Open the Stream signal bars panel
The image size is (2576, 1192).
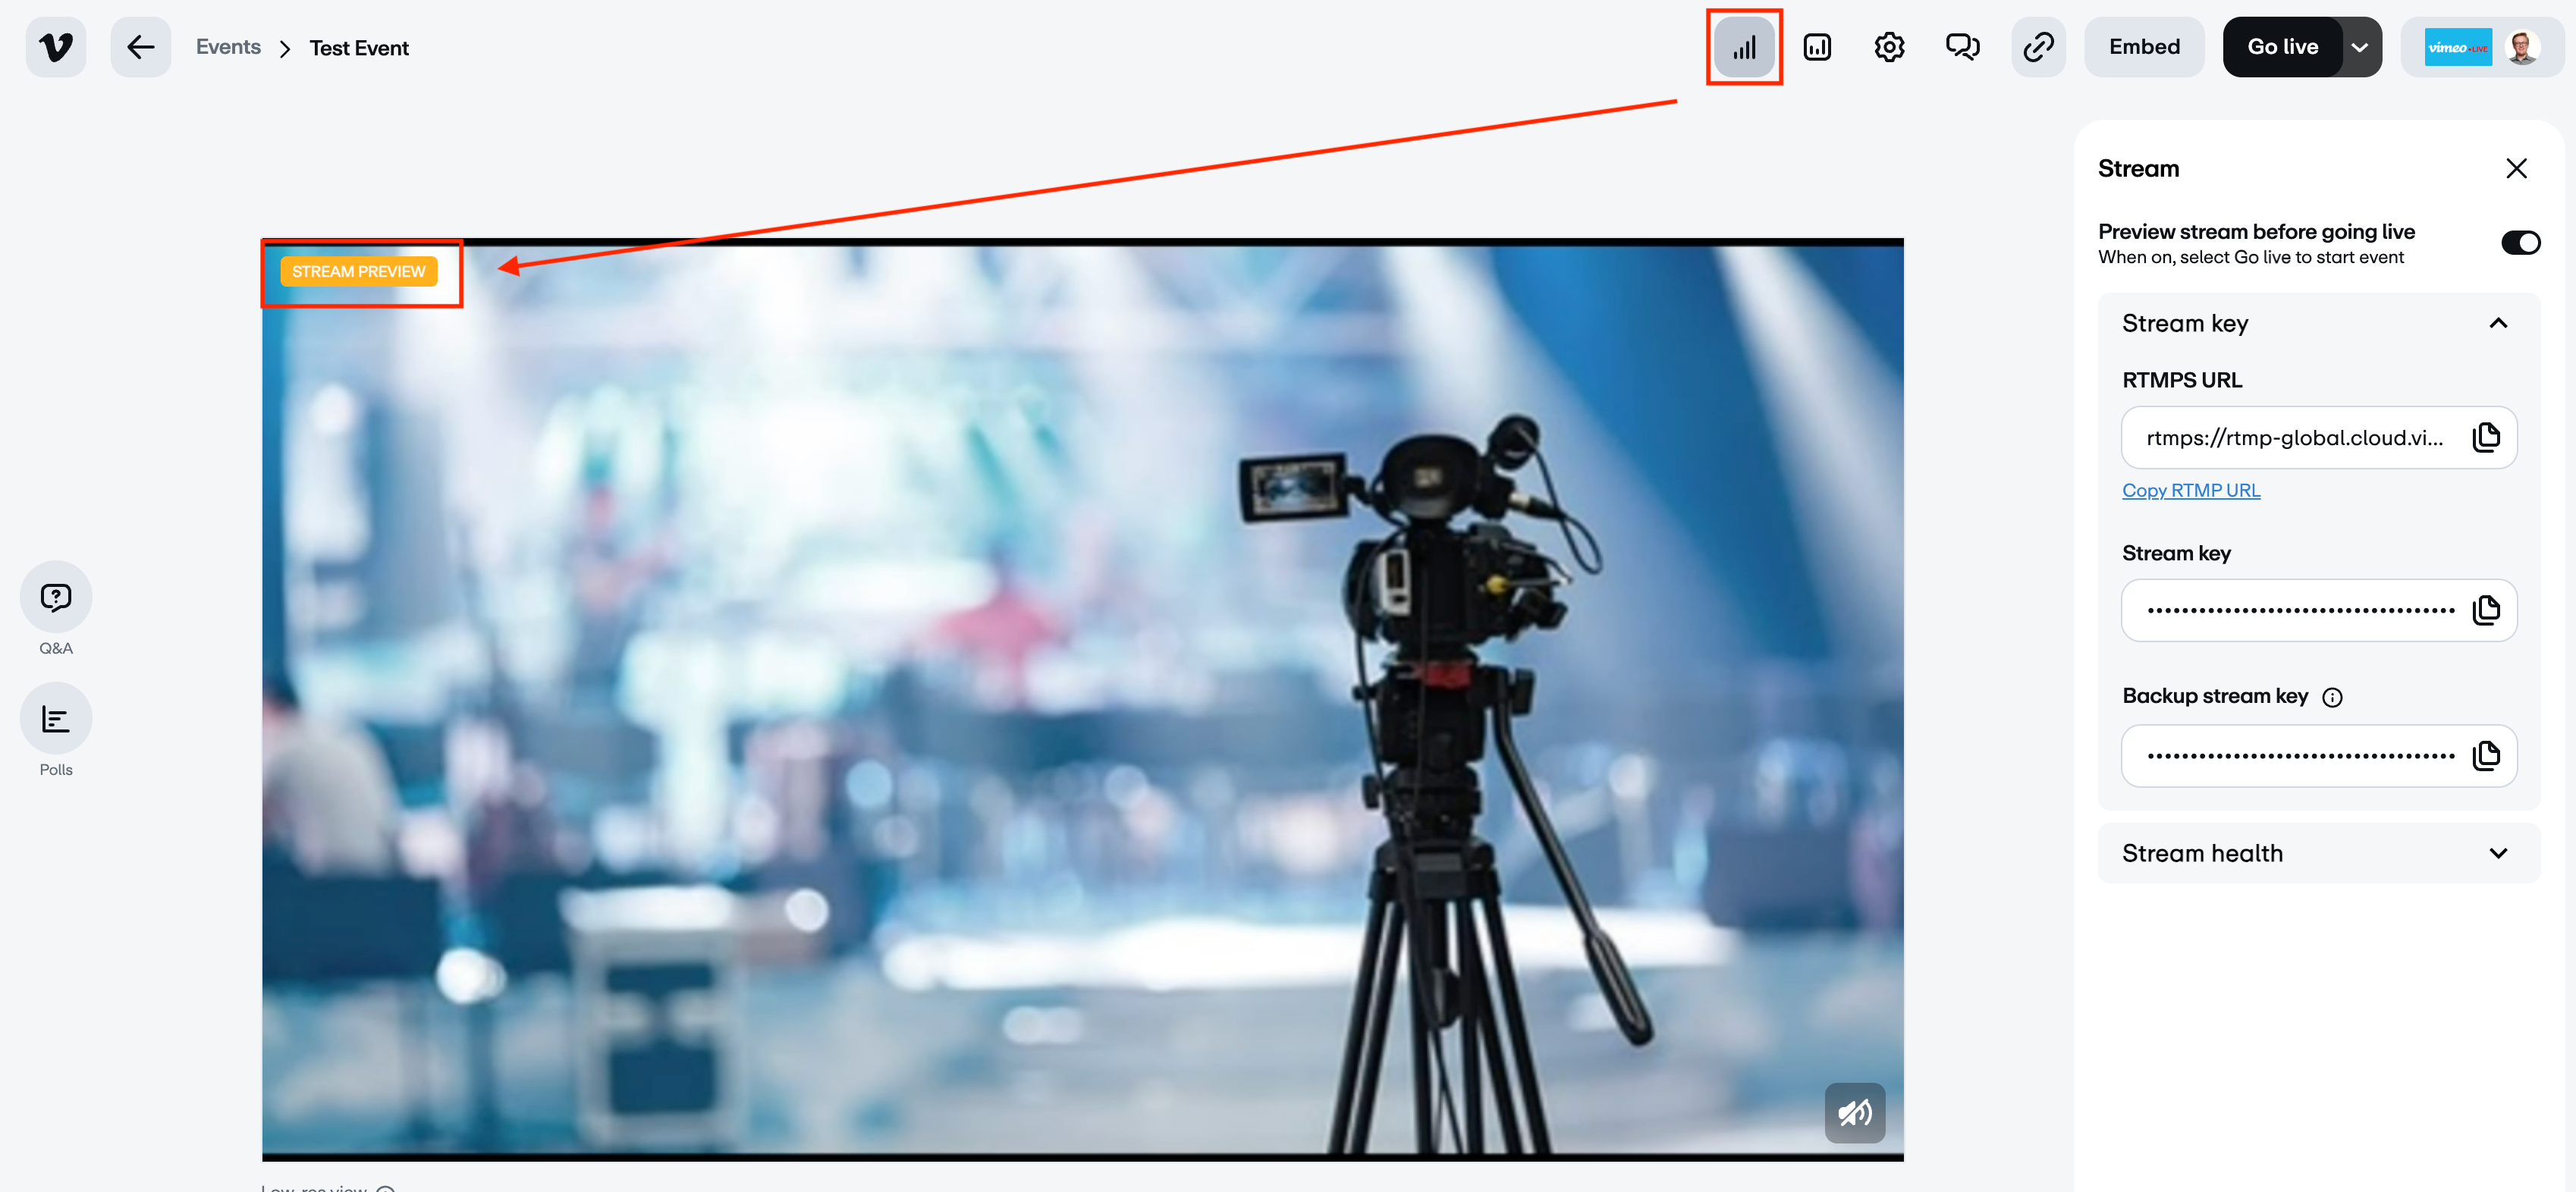1744,47
